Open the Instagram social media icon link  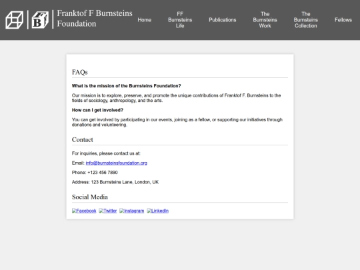click(x=132, y=211)
